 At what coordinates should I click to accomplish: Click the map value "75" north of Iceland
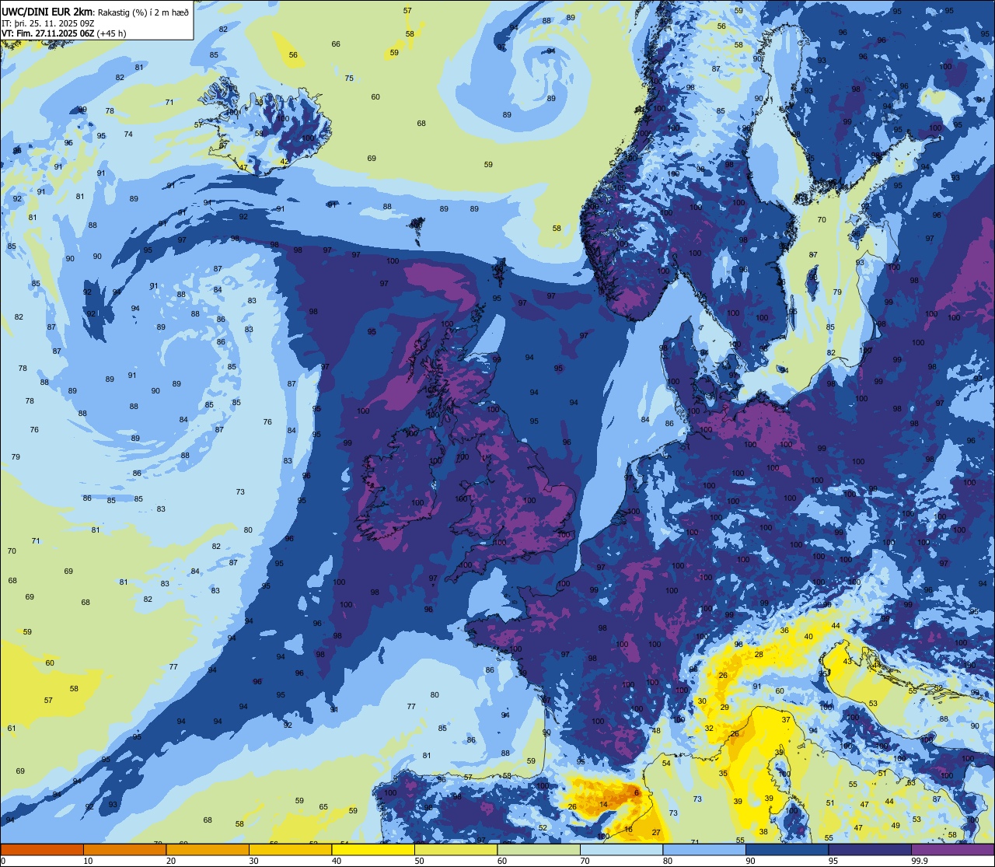pyautogui.click(x=349, y=78)
